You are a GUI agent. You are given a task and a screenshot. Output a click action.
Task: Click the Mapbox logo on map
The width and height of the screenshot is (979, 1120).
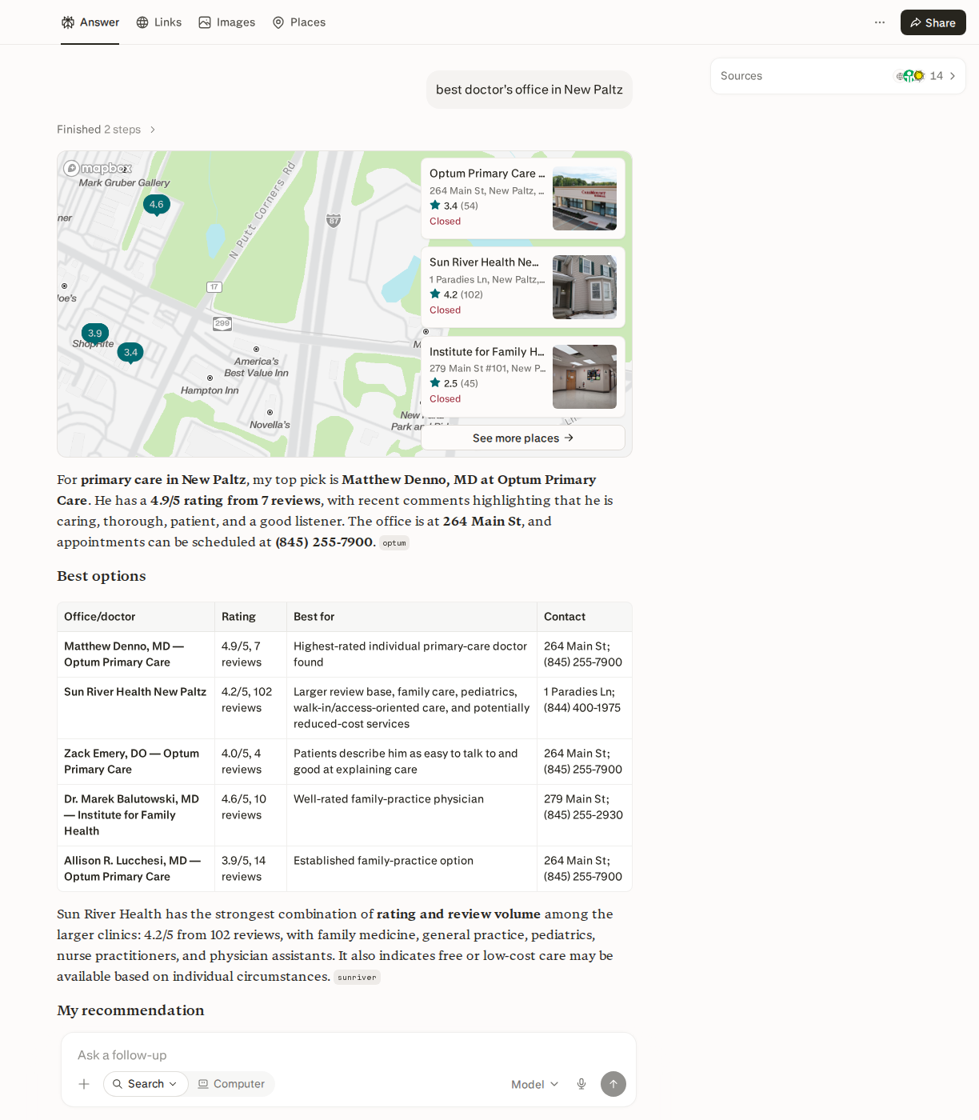click(98, 168)
